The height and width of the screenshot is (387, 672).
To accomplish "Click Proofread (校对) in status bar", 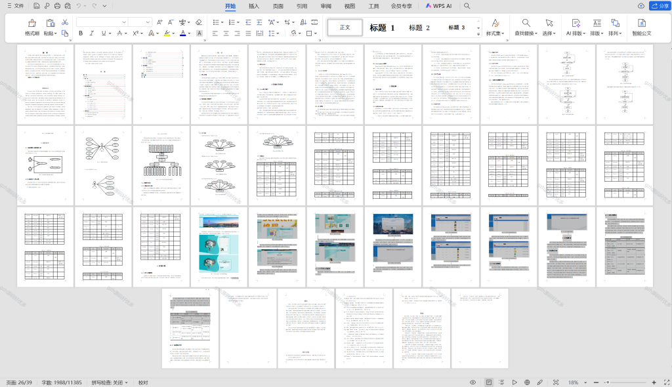I will pos(143,382).
